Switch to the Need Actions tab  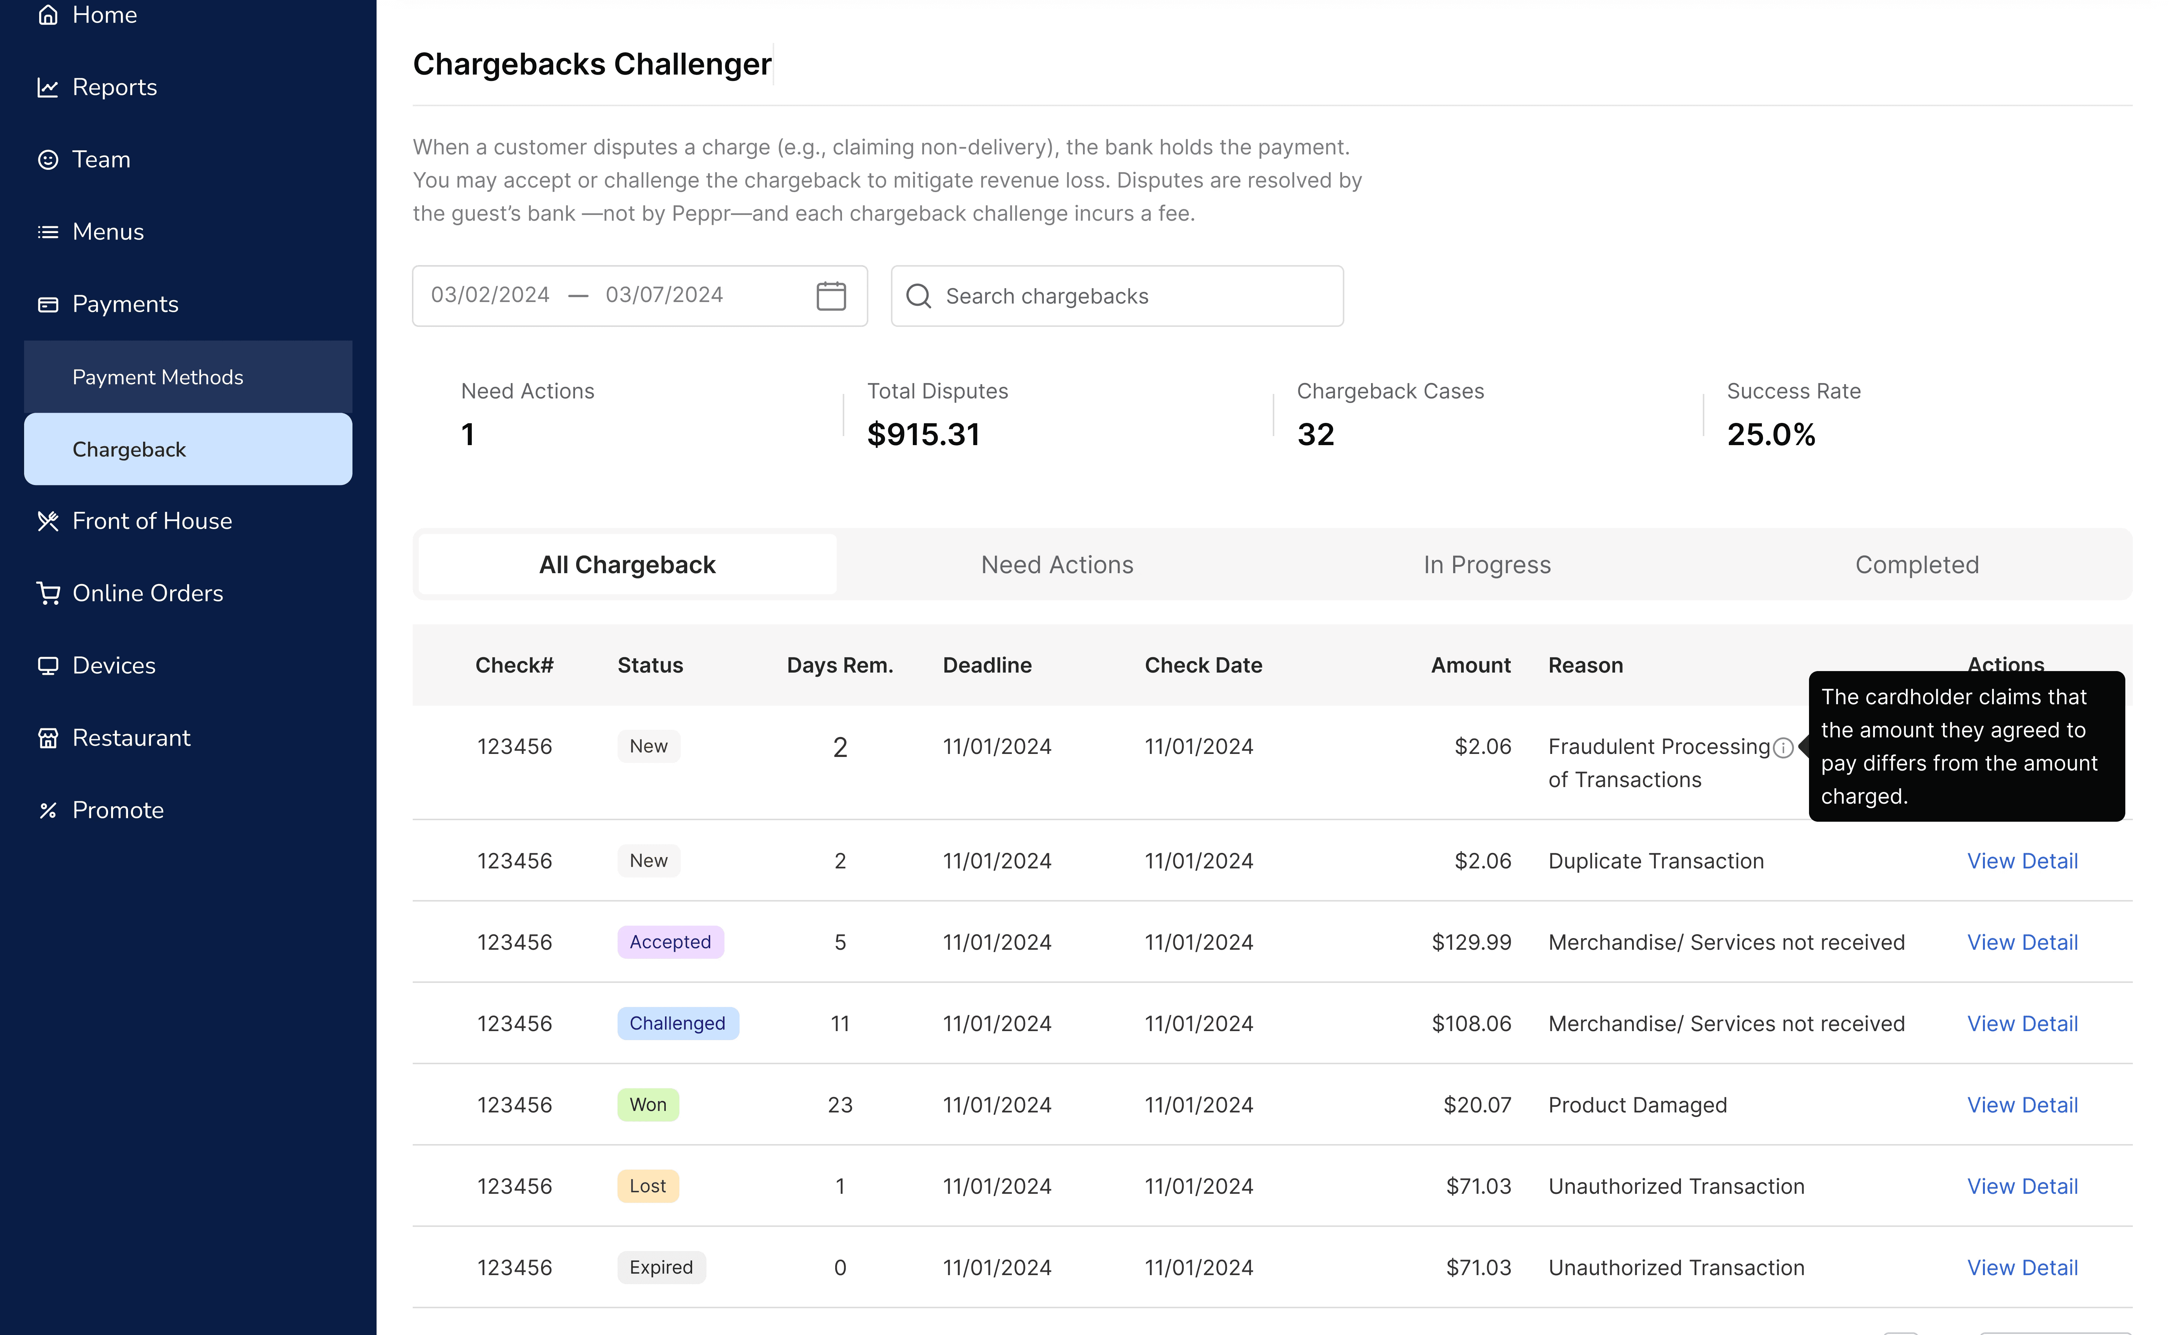(x=1057, y=565)
